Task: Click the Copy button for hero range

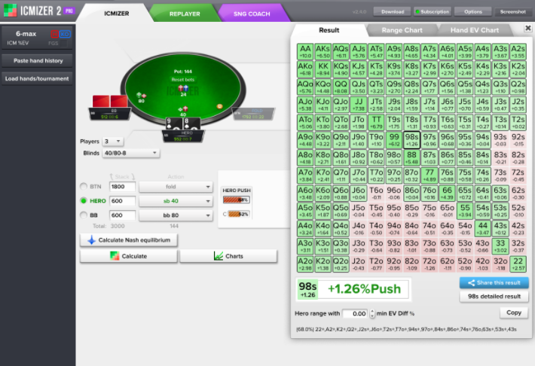Action: [x=513, y=313]
